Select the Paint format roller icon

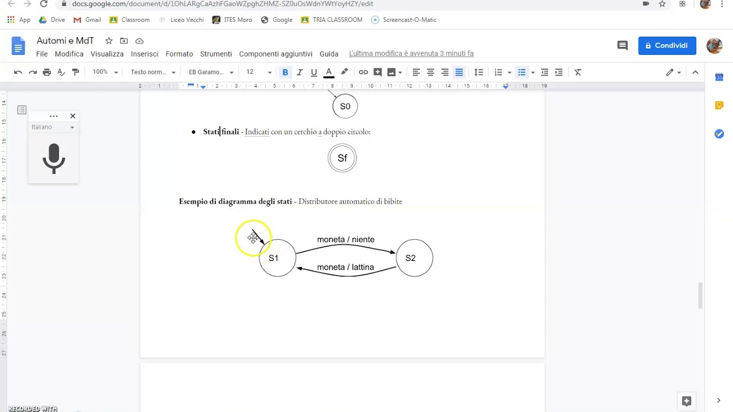click(76, 72)
